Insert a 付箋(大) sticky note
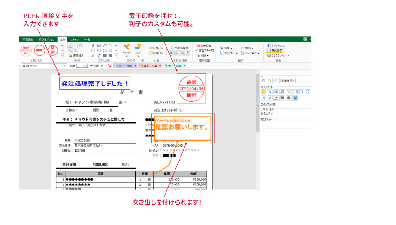Viewport: 396px width, 225px height. point(156,53)
